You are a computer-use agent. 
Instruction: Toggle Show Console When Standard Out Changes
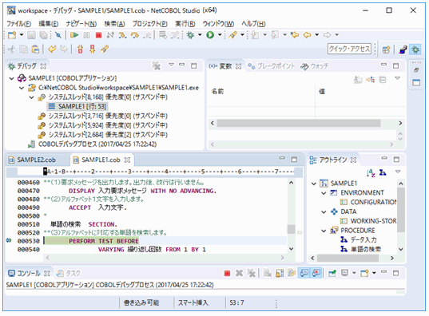[304, 273]
